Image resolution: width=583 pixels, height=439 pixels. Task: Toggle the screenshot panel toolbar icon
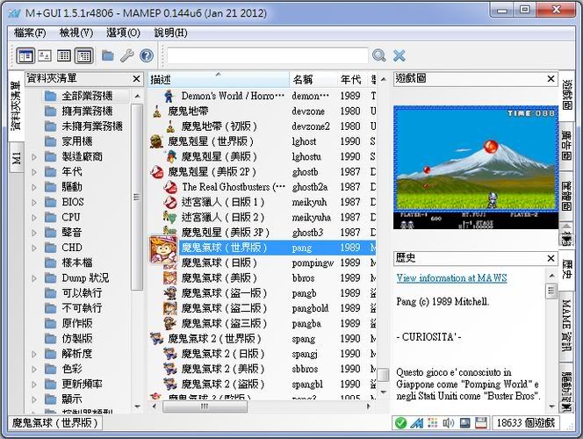click(x=45, y=56)
